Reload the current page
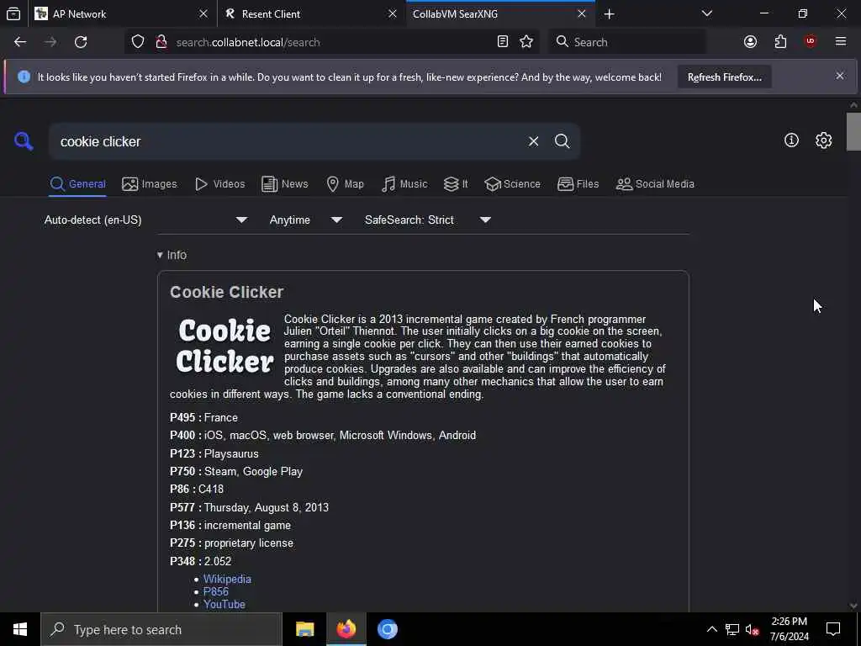The height and width of the screenshot is (646, 861). click(81, 42)
